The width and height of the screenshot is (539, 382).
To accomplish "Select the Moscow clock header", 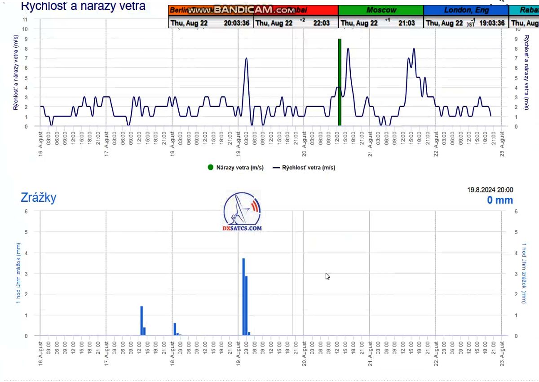I will coord(380,10).
